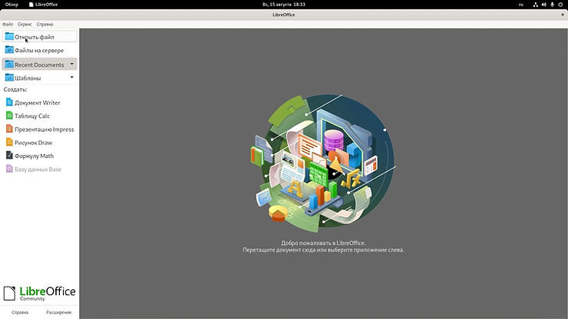
Task: Close the LibreOffice window
Action: (562, 15)
